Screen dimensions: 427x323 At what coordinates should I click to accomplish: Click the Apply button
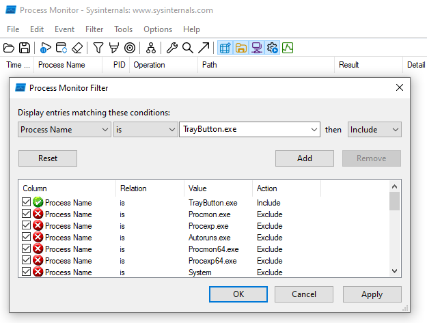pos(372,294)
